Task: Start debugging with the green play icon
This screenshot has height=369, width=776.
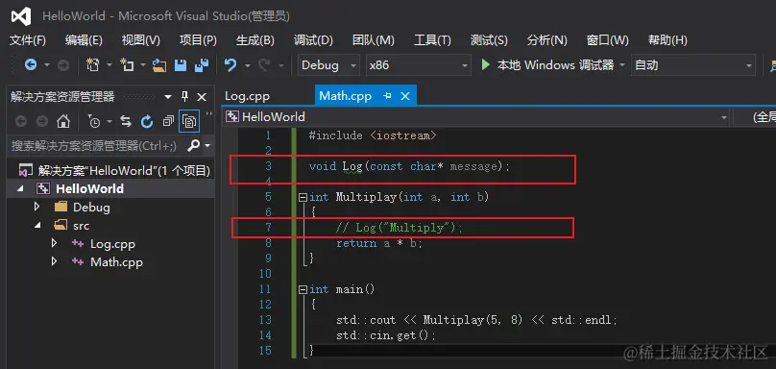Action: click(x=486, y=65)
